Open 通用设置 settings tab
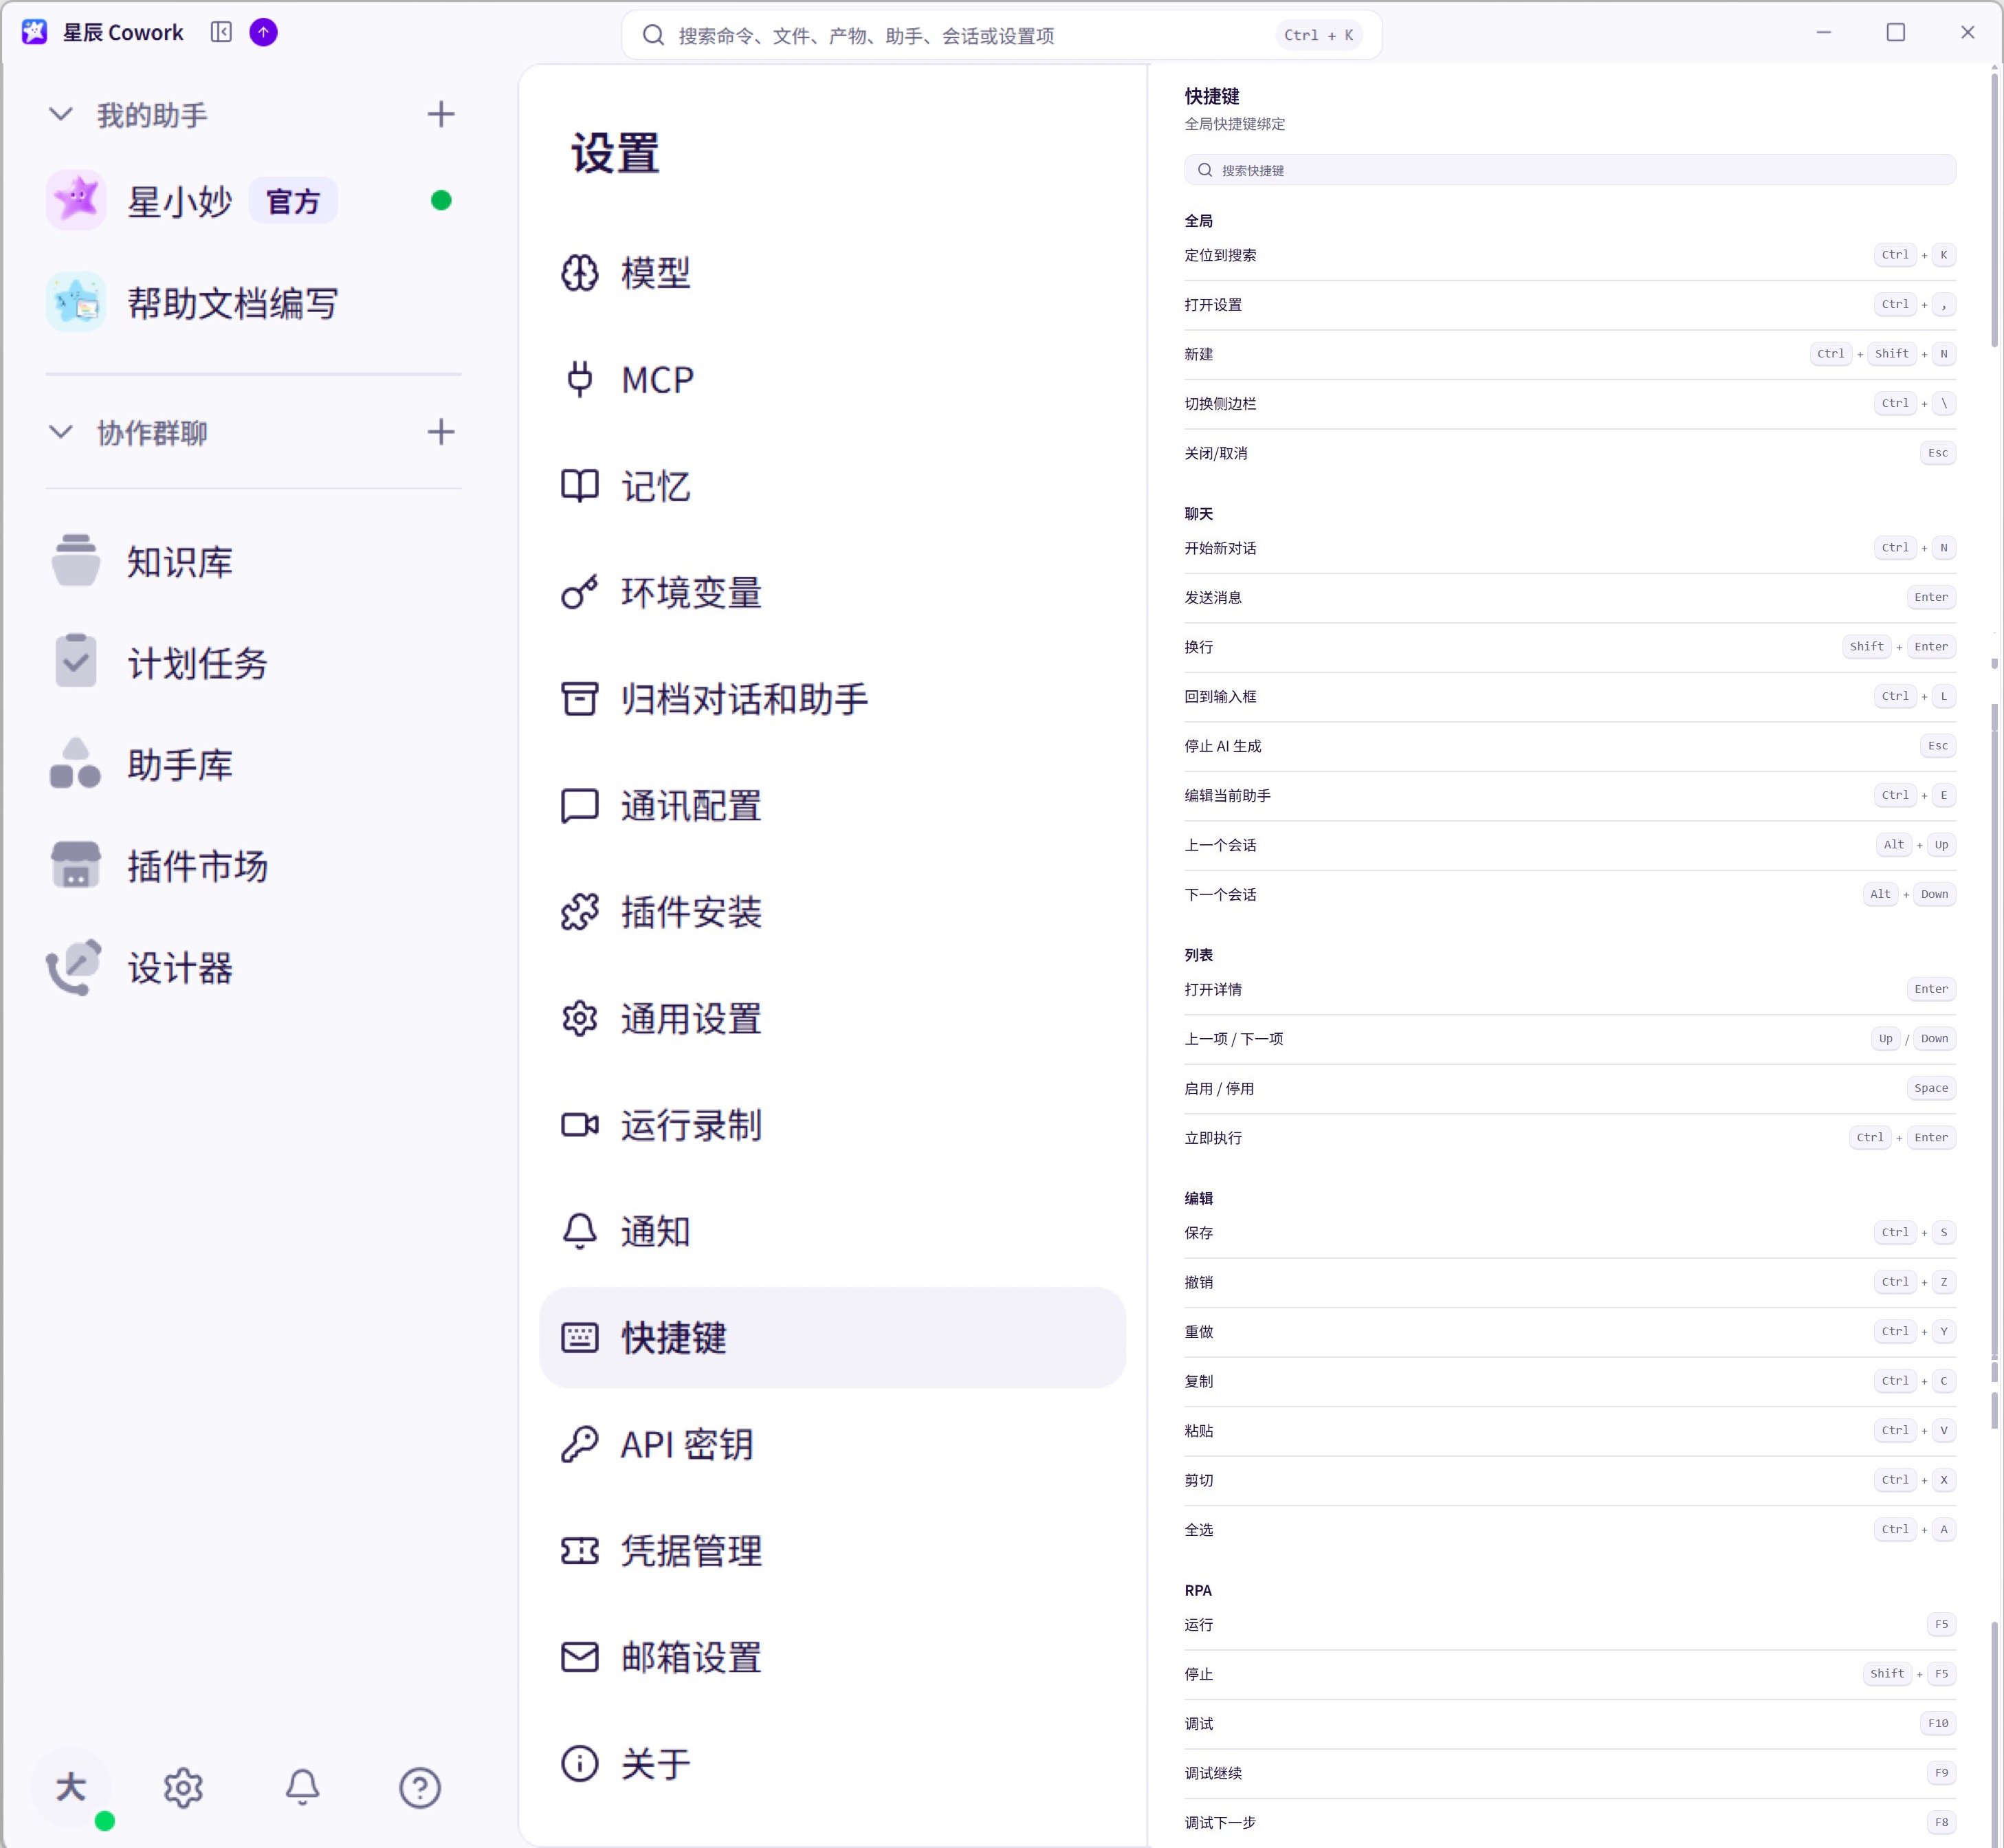Image resolution: width=2004 pixels, height=1848 pixels. coord(832,1019)
